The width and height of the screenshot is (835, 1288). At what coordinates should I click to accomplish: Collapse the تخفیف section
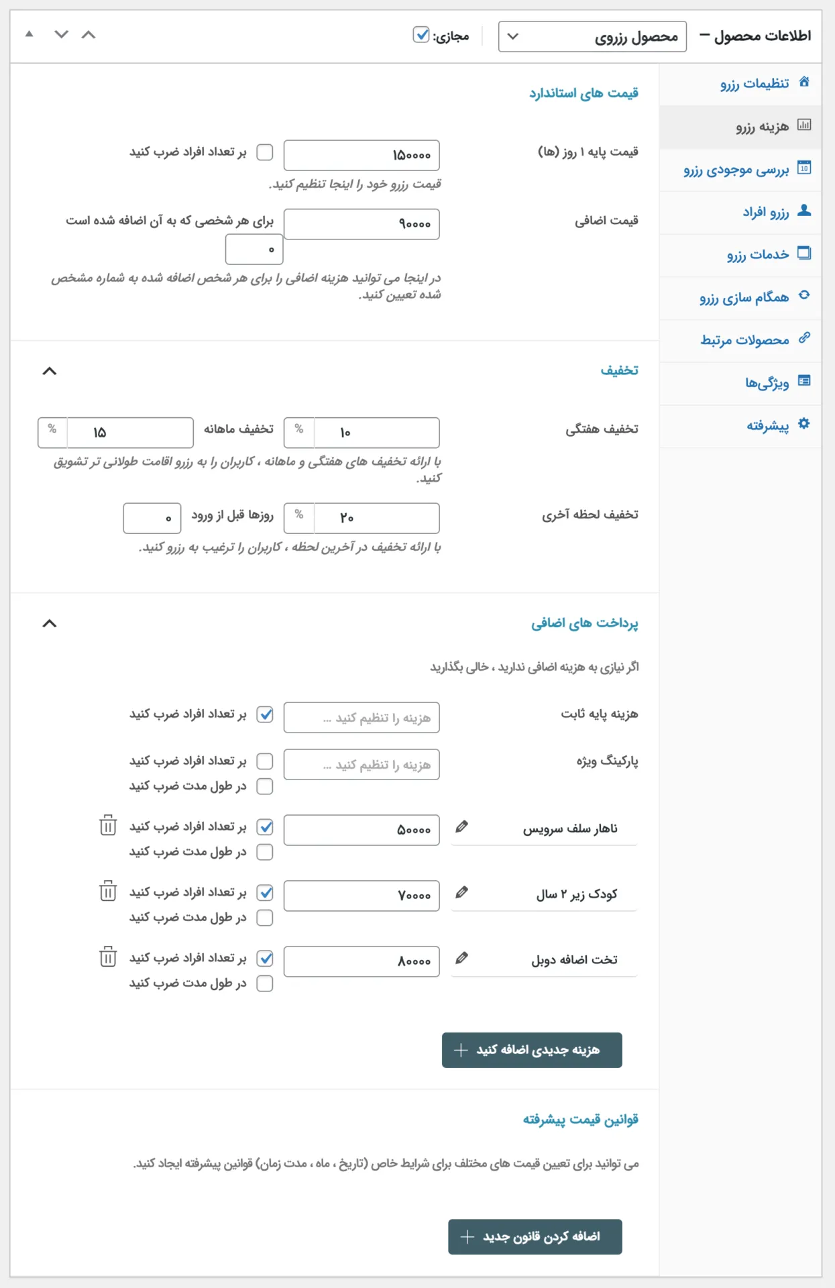50,371
